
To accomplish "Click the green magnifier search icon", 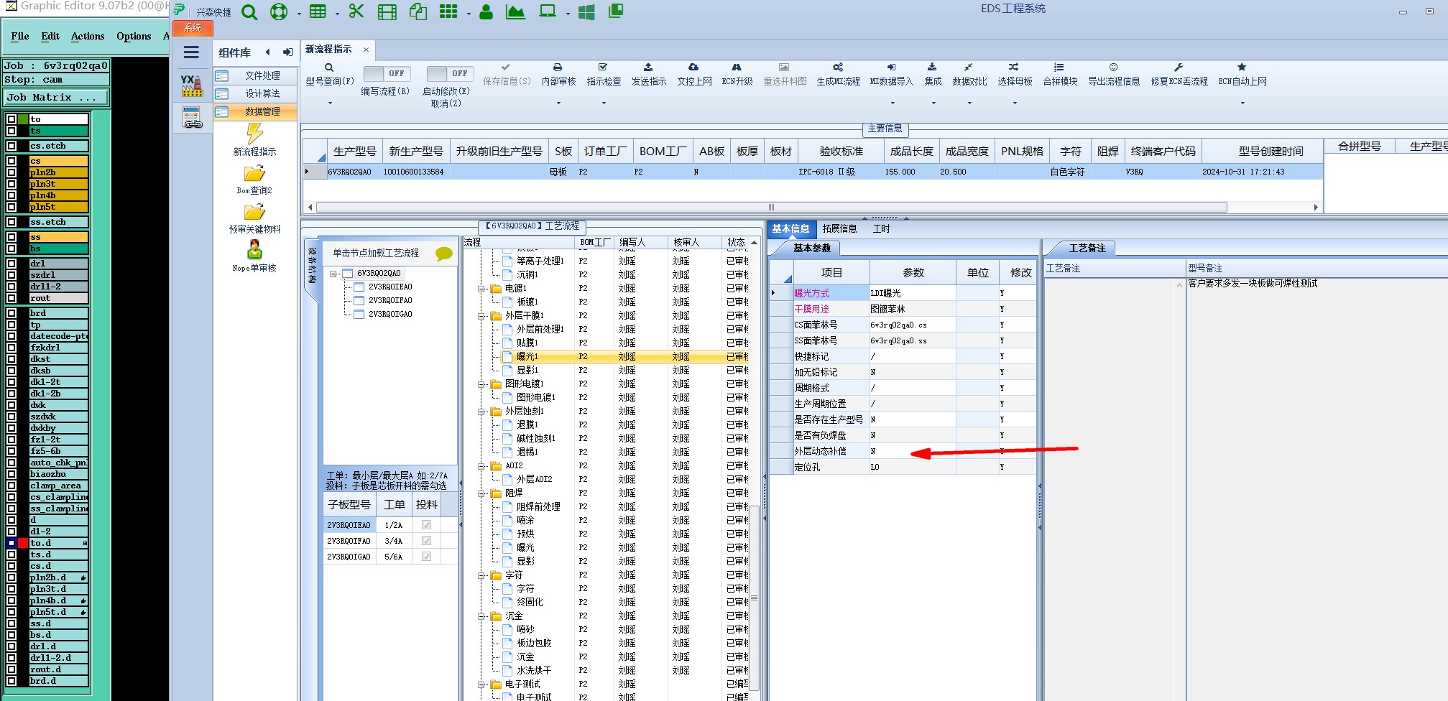I will click(249, 12).
